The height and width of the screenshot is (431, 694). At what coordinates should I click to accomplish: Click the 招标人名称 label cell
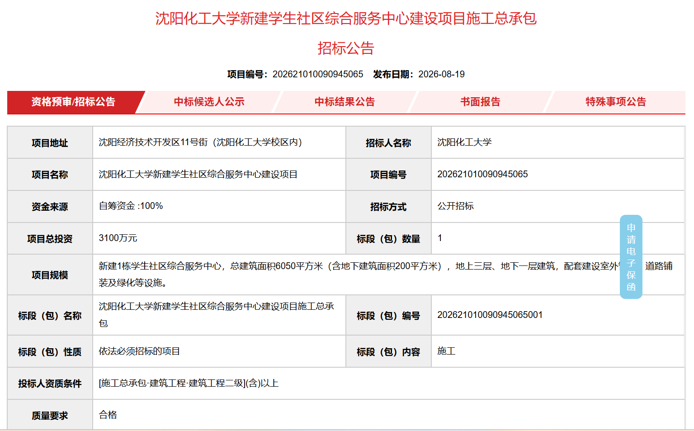coord(388,143)
